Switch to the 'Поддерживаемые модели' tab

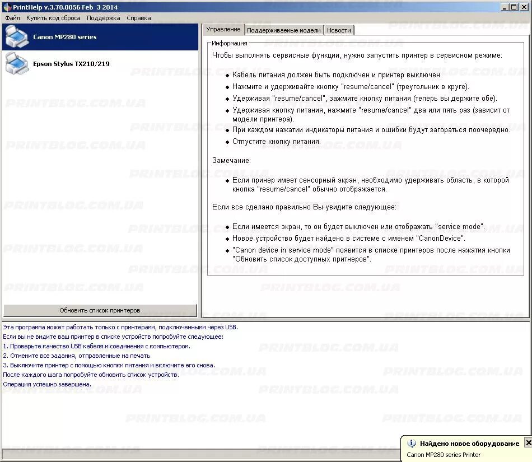[284, 30]
